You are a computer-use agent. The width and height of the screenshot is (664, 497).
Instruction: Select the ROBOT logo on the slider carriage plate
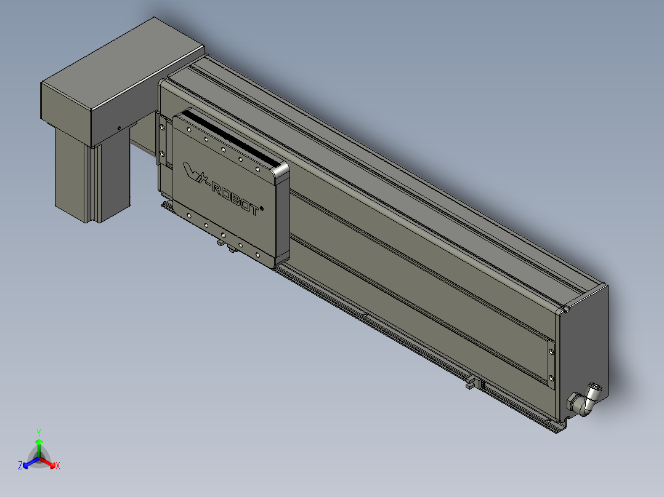pyautogui.click(x=223, y=189)
